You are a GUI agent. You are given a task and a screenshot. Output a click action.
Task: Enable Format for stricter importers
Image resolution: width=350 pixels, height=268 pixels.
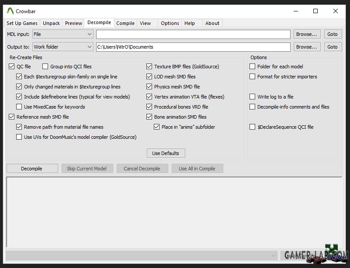click(252, 77)
